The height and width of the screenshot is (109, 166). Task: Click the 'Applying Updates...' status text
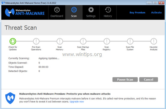click(49, 58)
